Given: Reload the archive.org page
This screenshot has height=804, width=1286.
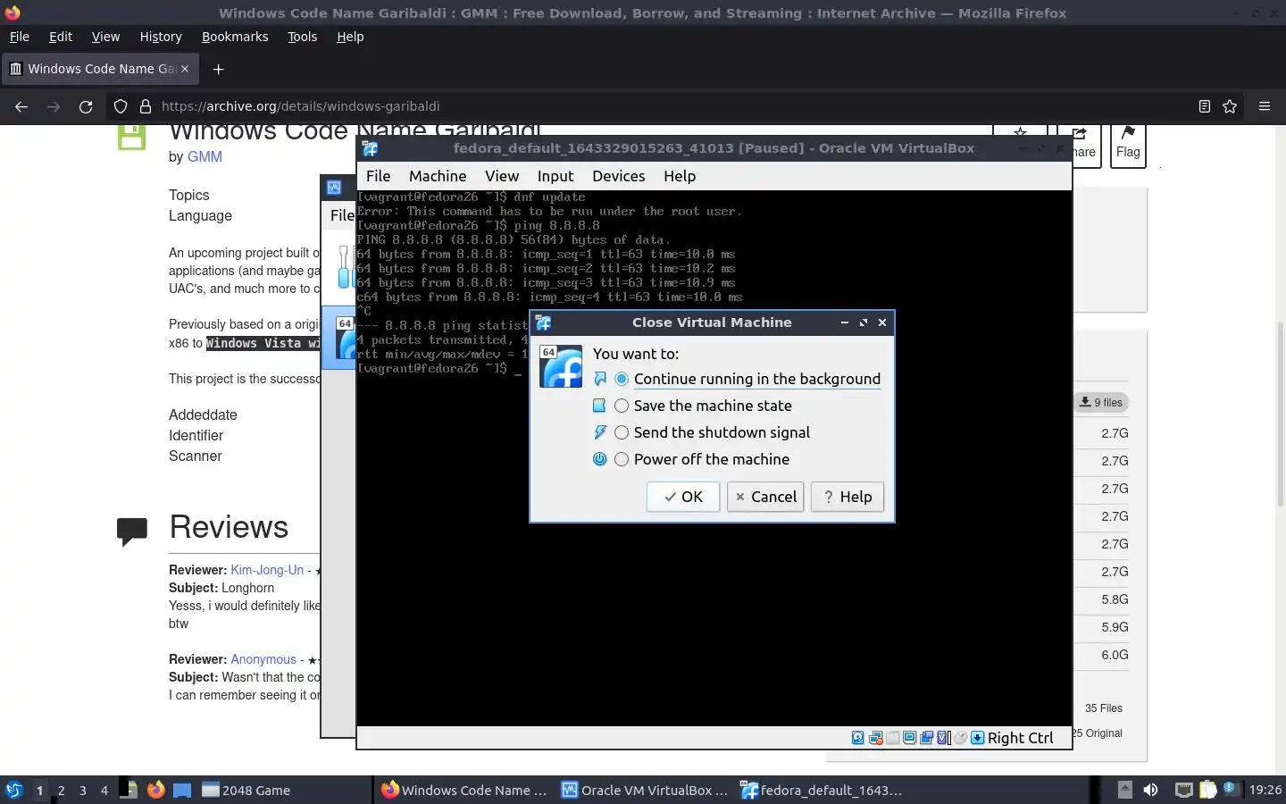Looking at the screenshot, I should (x=86, y=106).
